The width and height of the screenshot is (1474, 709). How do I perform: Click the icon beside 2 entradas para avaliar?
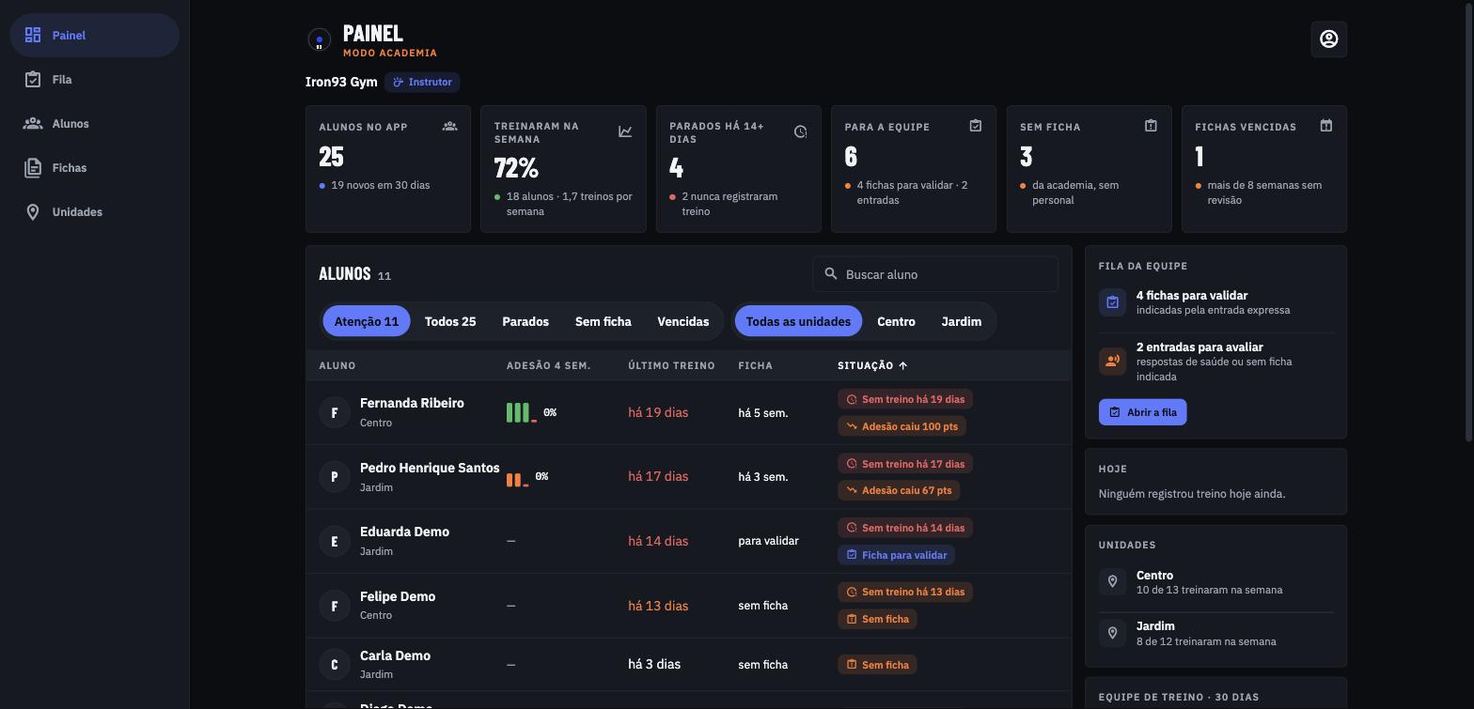(x=1112, y=361)
